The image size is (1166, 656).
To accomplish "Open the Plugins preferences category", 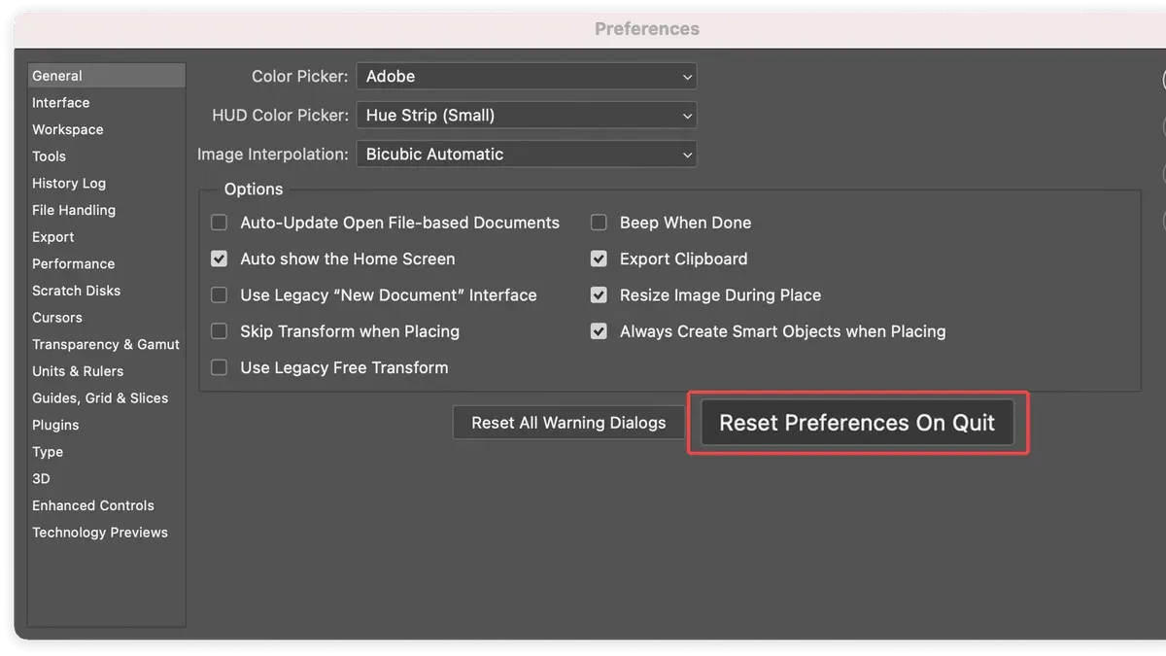I will 107,426.
